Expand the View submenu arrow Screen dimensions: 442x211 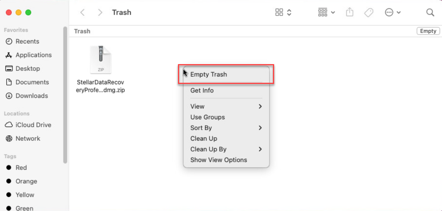[260, 106]
